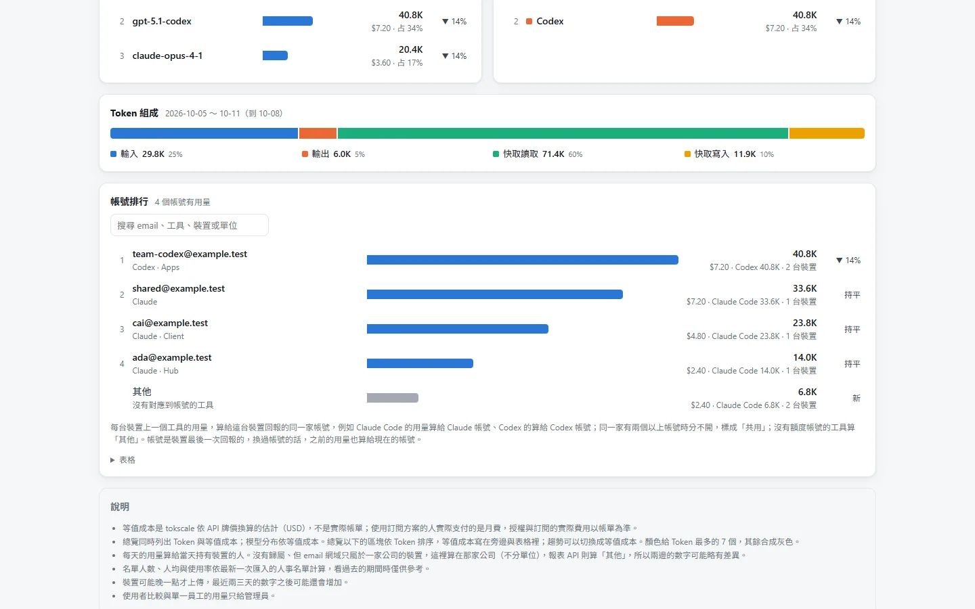Click the orange 輸出 segment of token bar
The width and height of the screenshot is (975, 609).
point(318,133)
